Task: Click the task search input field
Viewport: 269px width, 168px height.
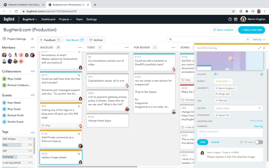Action: (x=209, y=39)
